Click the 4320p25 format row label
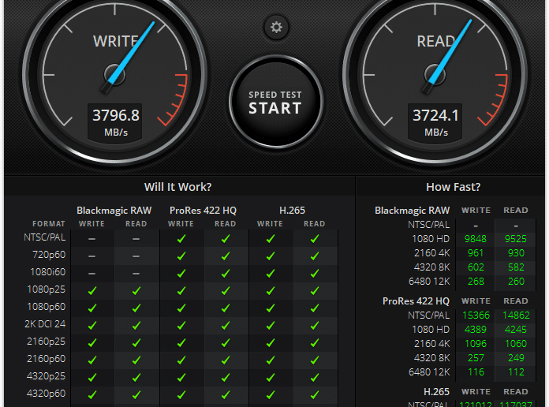This screenshot has width=549, height=407. click(x=47, y=376)
